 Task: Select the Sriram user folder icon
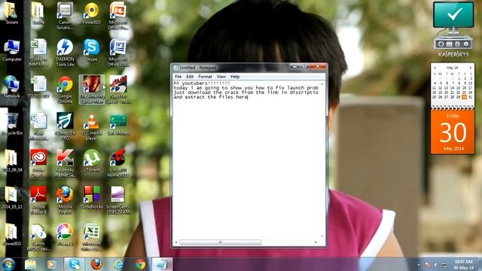[x=12, y=14]
